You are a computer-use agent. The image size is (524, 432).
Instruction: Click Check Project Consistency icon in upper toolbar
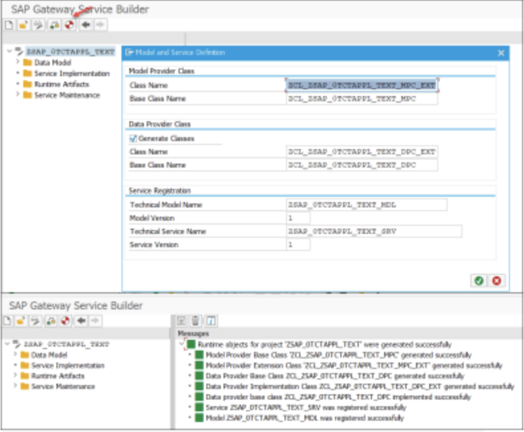click(x=54, y=25)
